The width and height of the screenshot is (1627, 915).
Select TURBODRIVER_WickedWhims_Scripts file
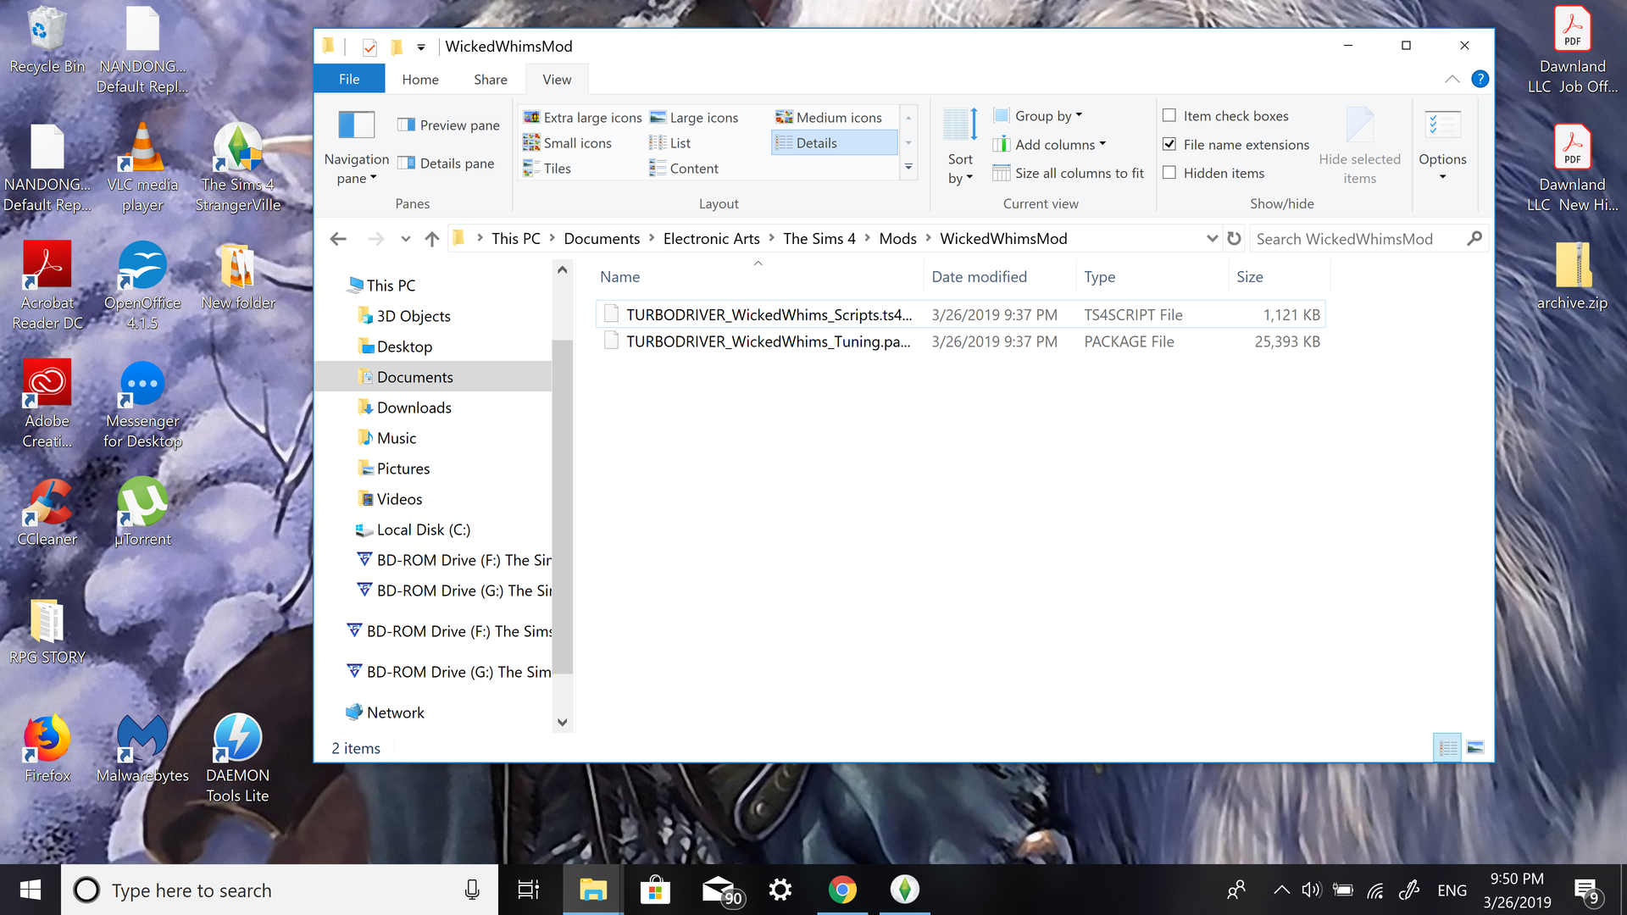click(960, 314)
